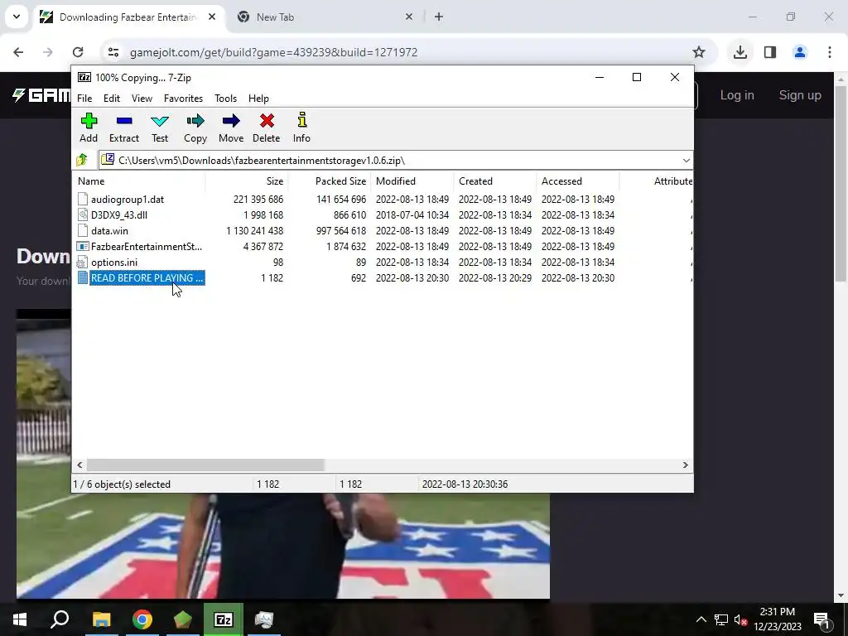Sort by Created column header
The image size is (848, 636).
[x=495, y=181]
